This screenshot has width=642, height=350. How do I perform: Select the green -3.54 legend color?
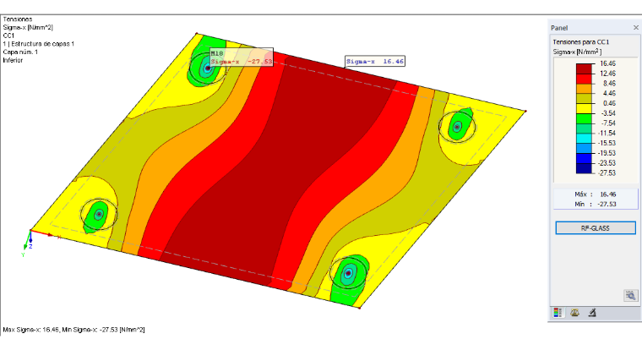(584, 118)
